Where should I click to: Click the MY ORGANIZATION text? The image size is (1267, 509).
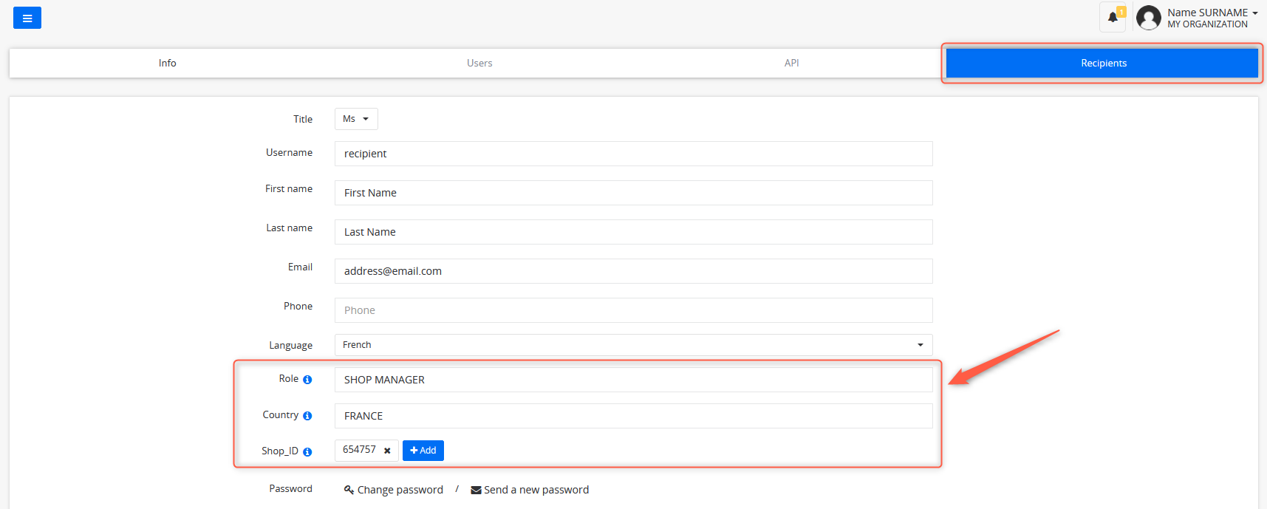click(x=1207, y=24)
